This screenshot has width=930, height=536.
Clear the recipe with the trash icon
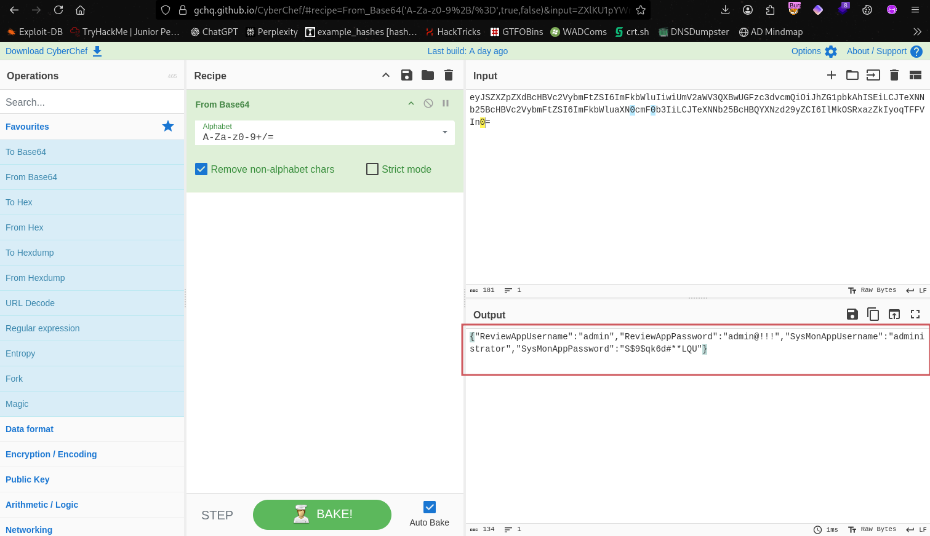click(x=449, y=75)
